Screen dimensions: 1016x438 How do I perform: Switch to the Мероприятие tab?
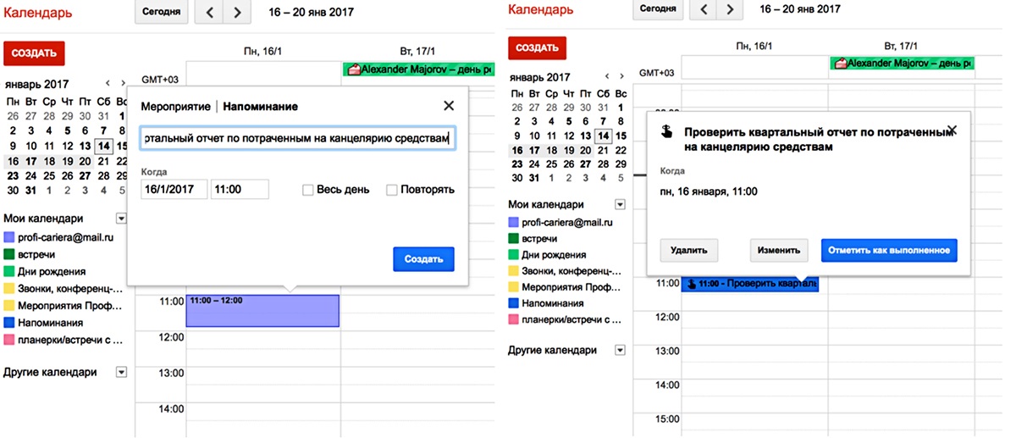click(176, 107)
